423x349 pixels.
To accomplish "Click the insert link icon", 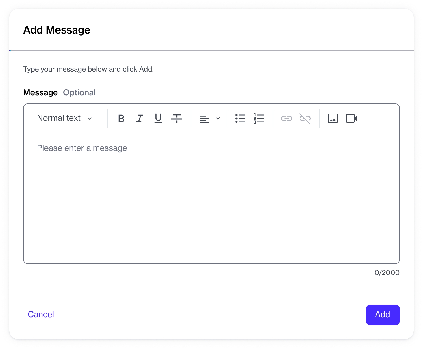I will (286, 118).
